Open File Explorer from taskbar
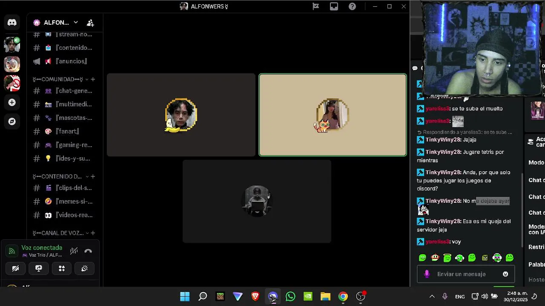Screen dimensions: 545x306 tap(325, 297)
